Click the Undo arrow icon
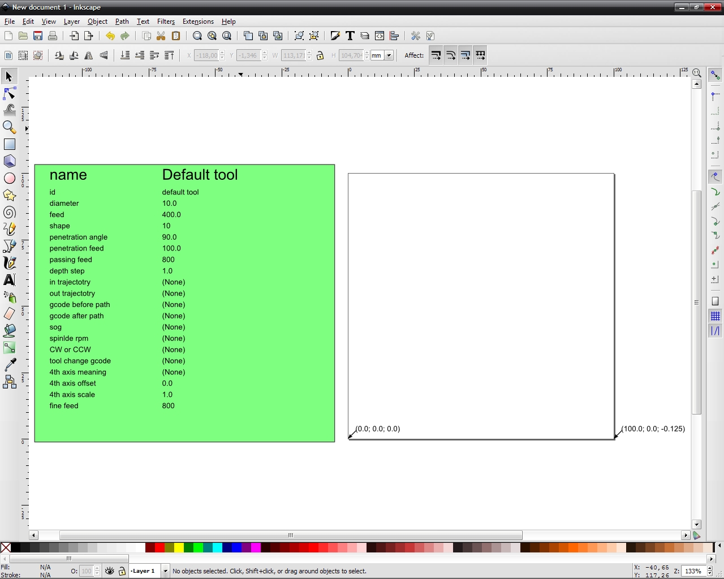Viewport: 724px width, 579px height. [x=110, y=36]
